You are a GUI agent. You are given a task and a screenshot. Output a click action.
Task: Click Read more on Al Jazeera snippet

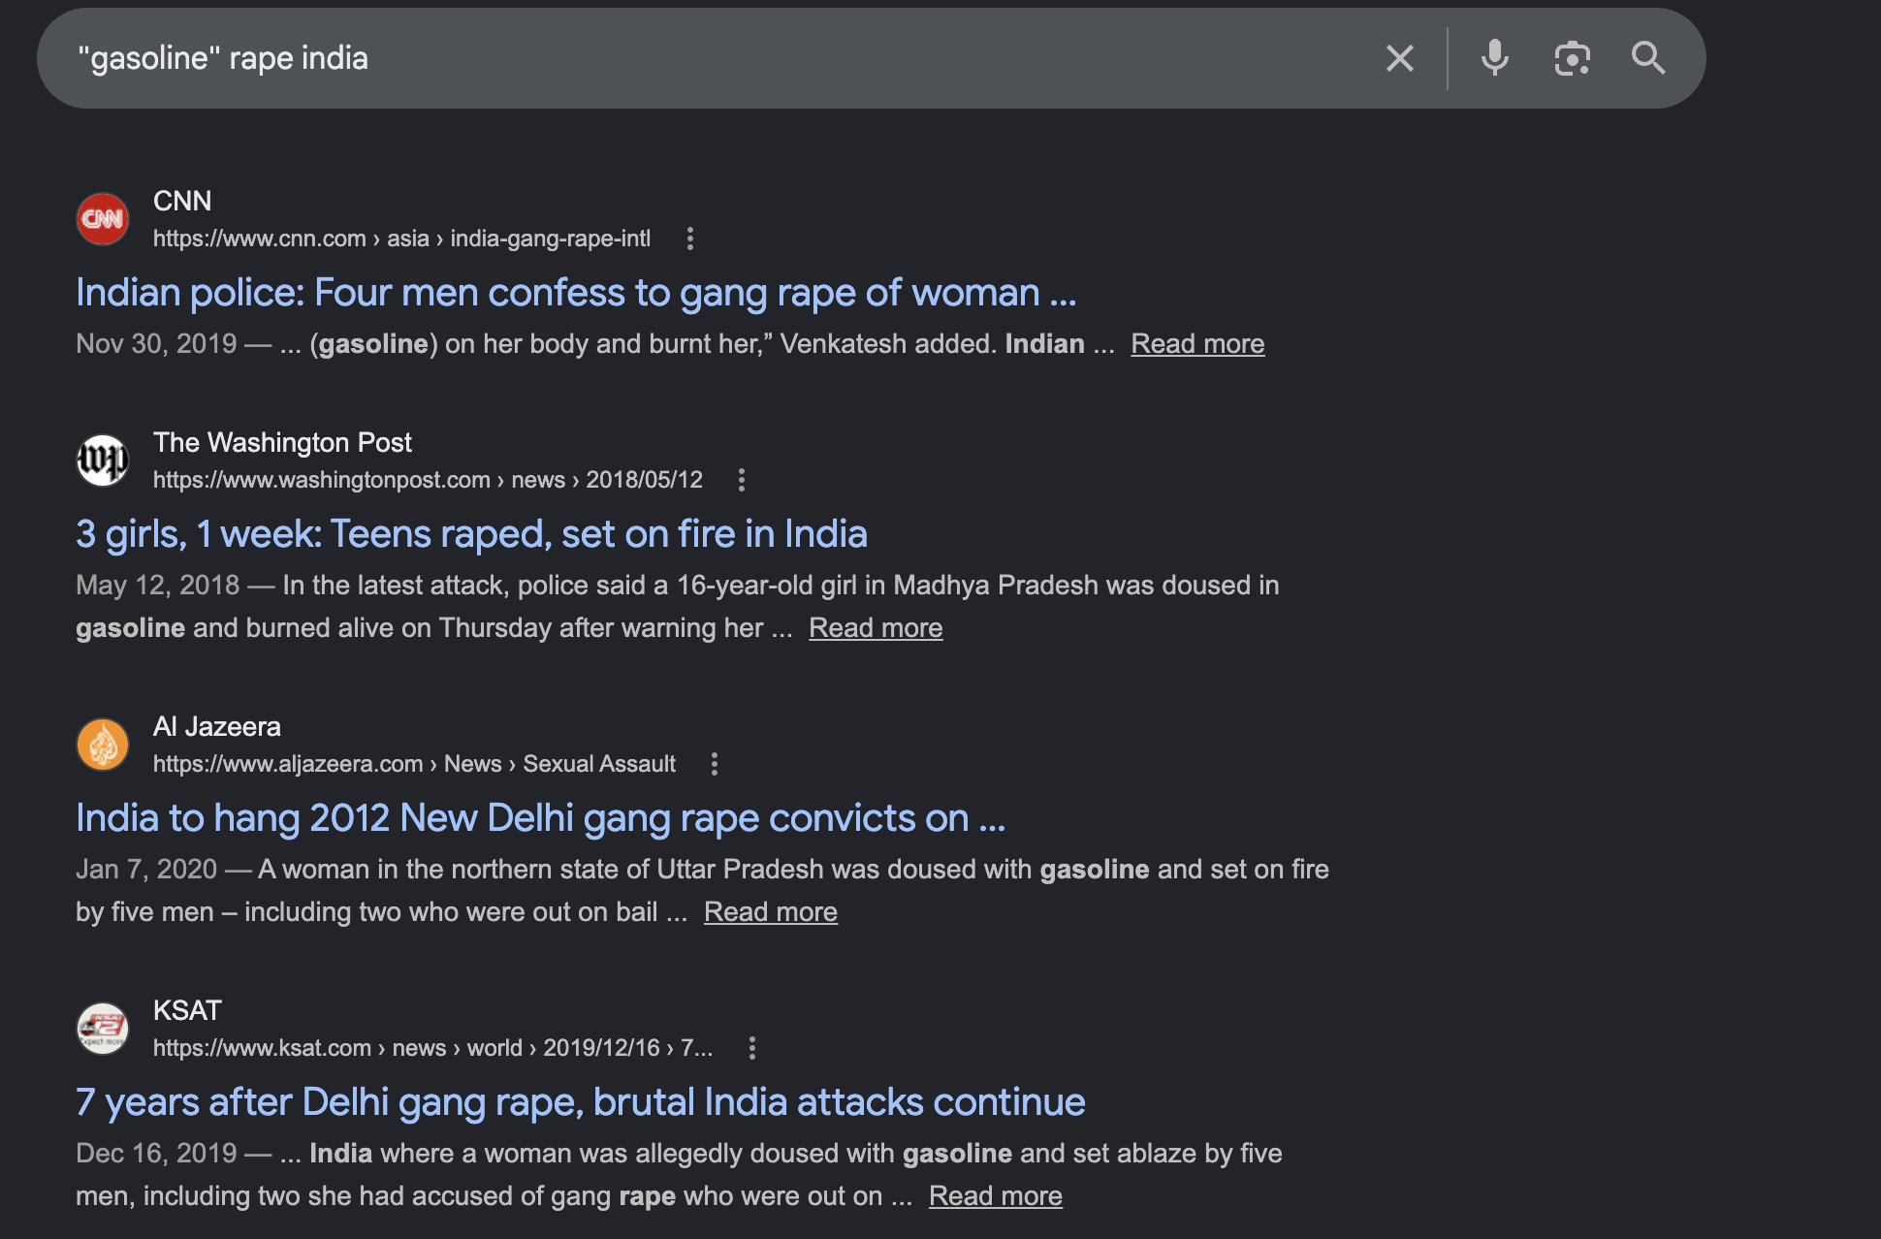click(x=770, y=912)
